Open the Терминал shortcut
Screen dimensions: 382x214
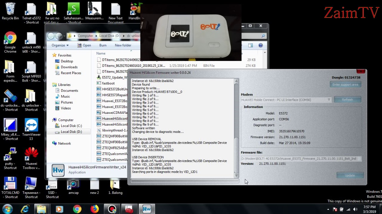(x=31, y=188)
